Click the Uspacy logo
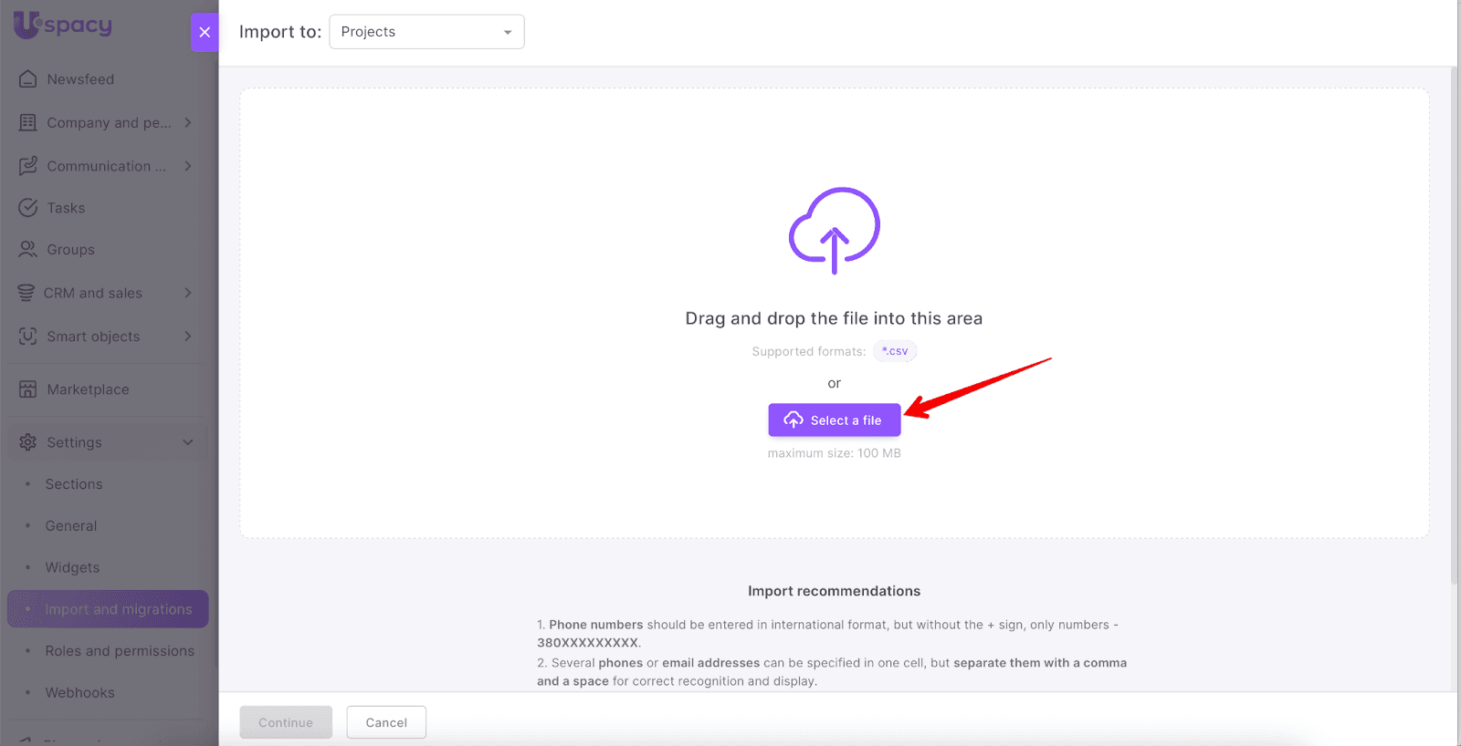Image resolution: width=1461 pixels, height=746 pixels. point(63,25)
